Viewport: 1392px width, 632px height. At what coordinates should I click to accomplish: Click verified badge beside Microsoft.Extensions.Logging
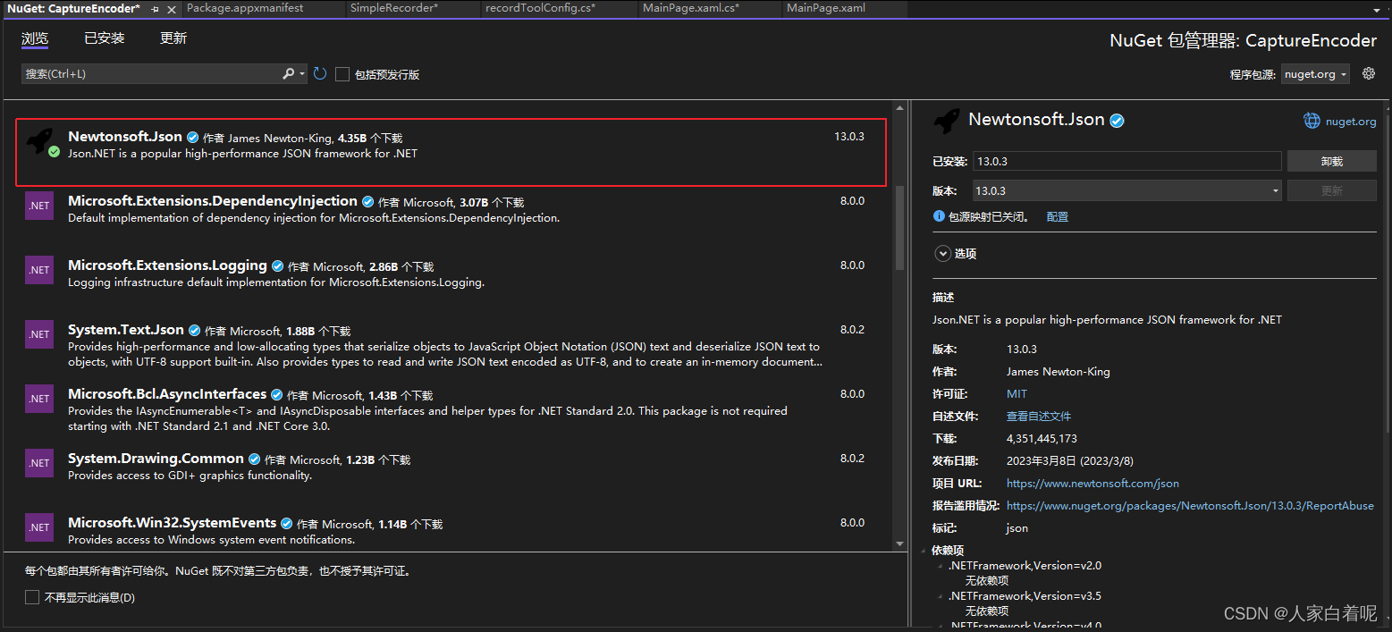[277, 266]
